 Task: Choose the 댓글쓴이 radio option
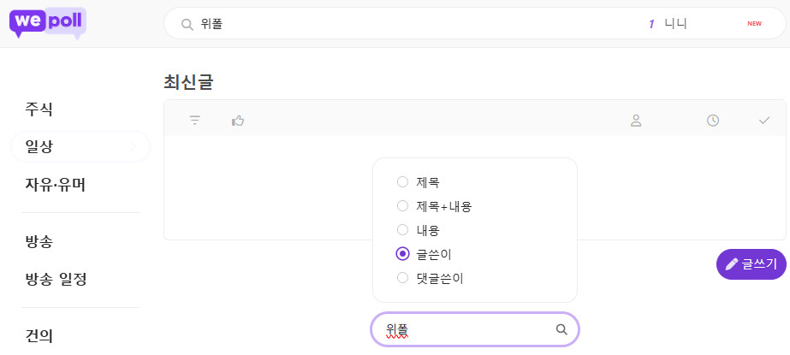click(x=402, y=278)
